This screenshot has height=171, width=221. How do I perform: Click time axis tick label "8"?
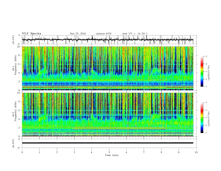[161, 152]
